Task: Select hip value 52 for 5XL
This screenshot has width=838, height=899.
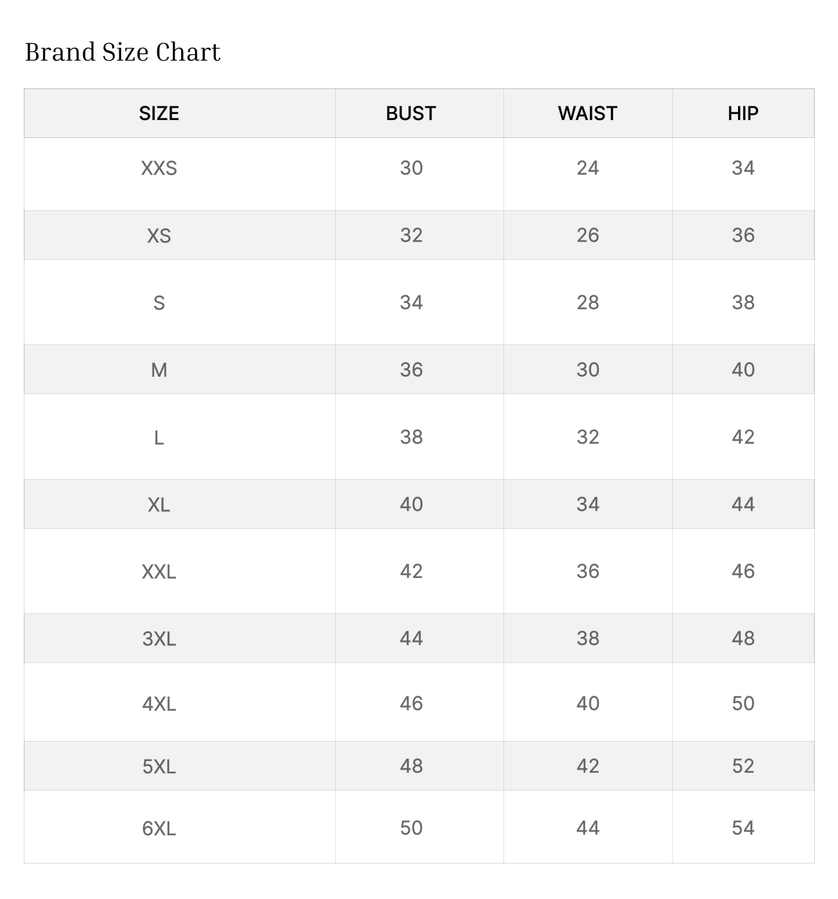Action: pyautogui.click(x=743, y=766)
